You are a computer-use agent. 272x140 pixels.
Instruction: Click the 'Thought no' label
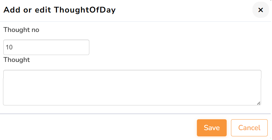[21, 30]
